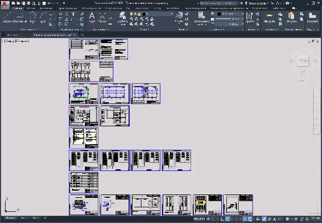Screen dimensions: 322x223
Task: Select the Circle (Круг) tool
Action: point(32,17)
